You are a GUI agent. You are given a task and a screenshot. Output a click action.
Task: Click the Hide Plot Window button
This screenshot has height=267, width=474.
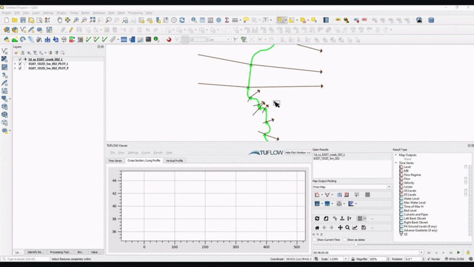click(297, 153)
